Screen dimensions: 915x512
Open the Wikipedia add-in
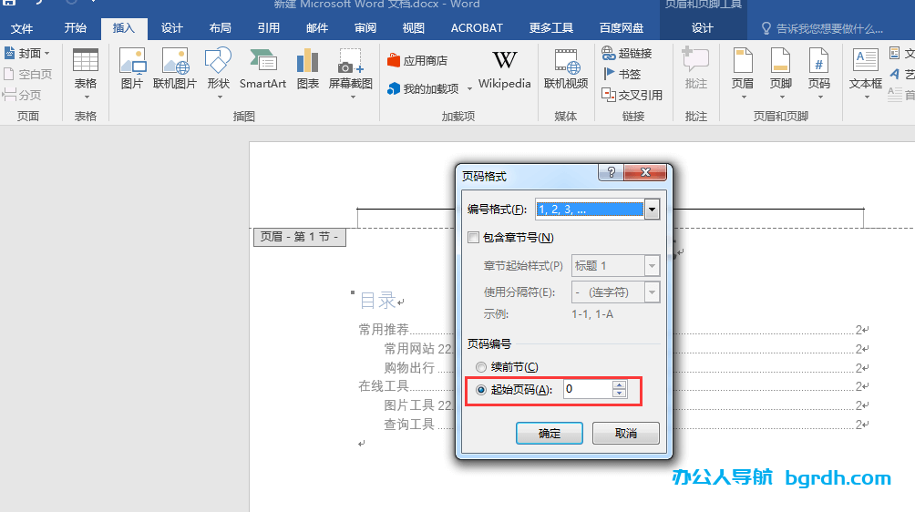(x=505, y=69)
